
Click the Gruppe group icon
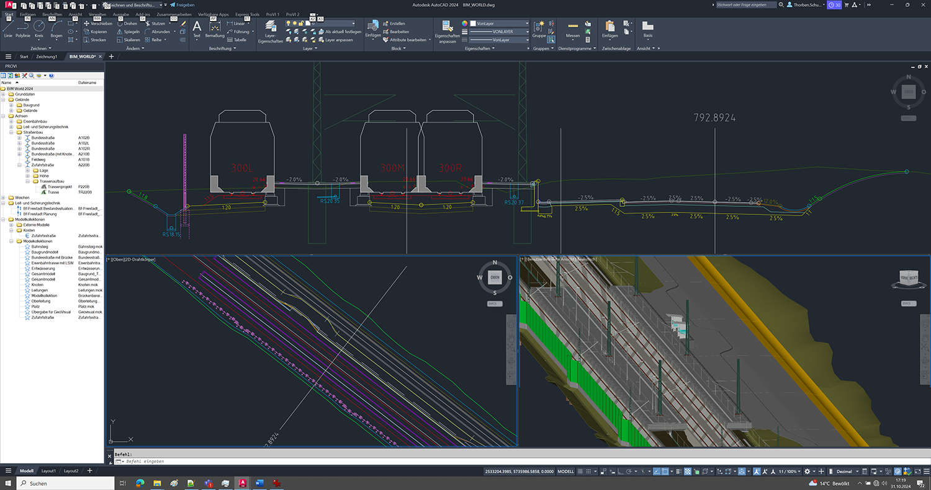(539, 28)
